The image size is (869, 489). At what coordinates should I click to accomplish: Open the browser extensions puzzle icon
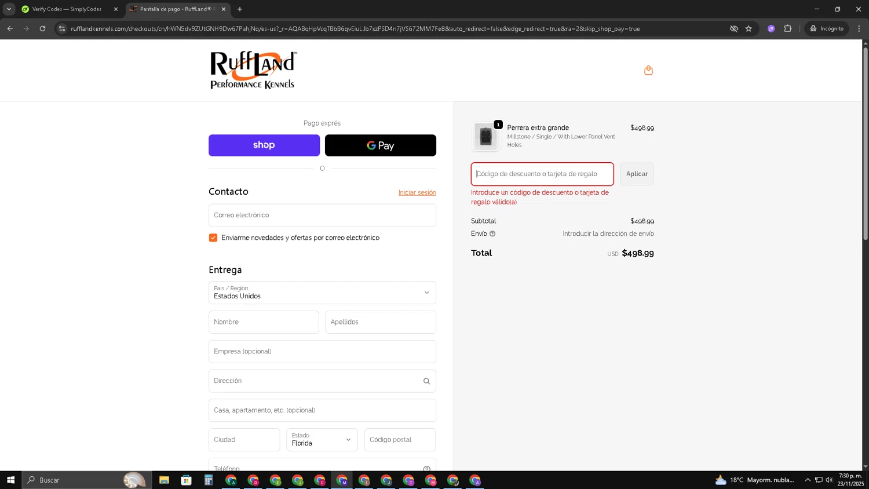pos(788,28)
